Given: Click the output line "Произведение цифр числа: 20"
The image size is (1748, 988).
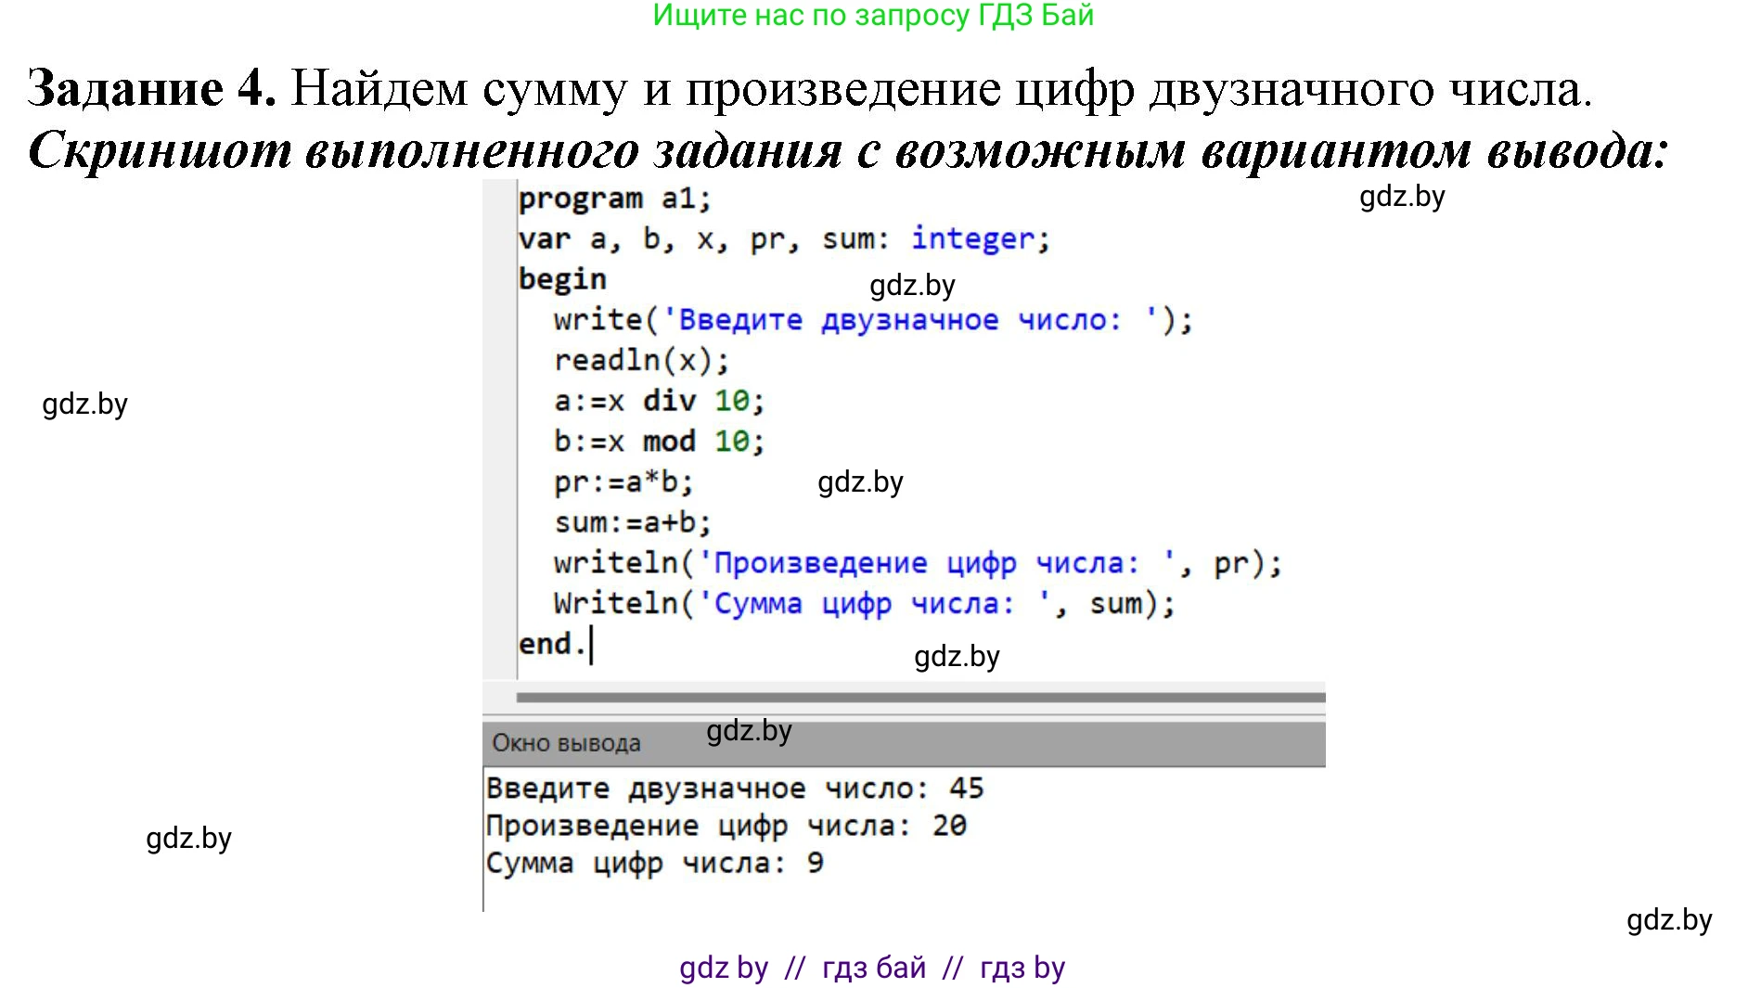Looking at the screenshot, I should click(726, 826).
